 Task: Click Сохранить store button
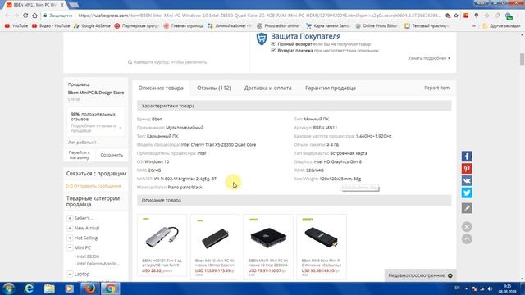point(112,155)
